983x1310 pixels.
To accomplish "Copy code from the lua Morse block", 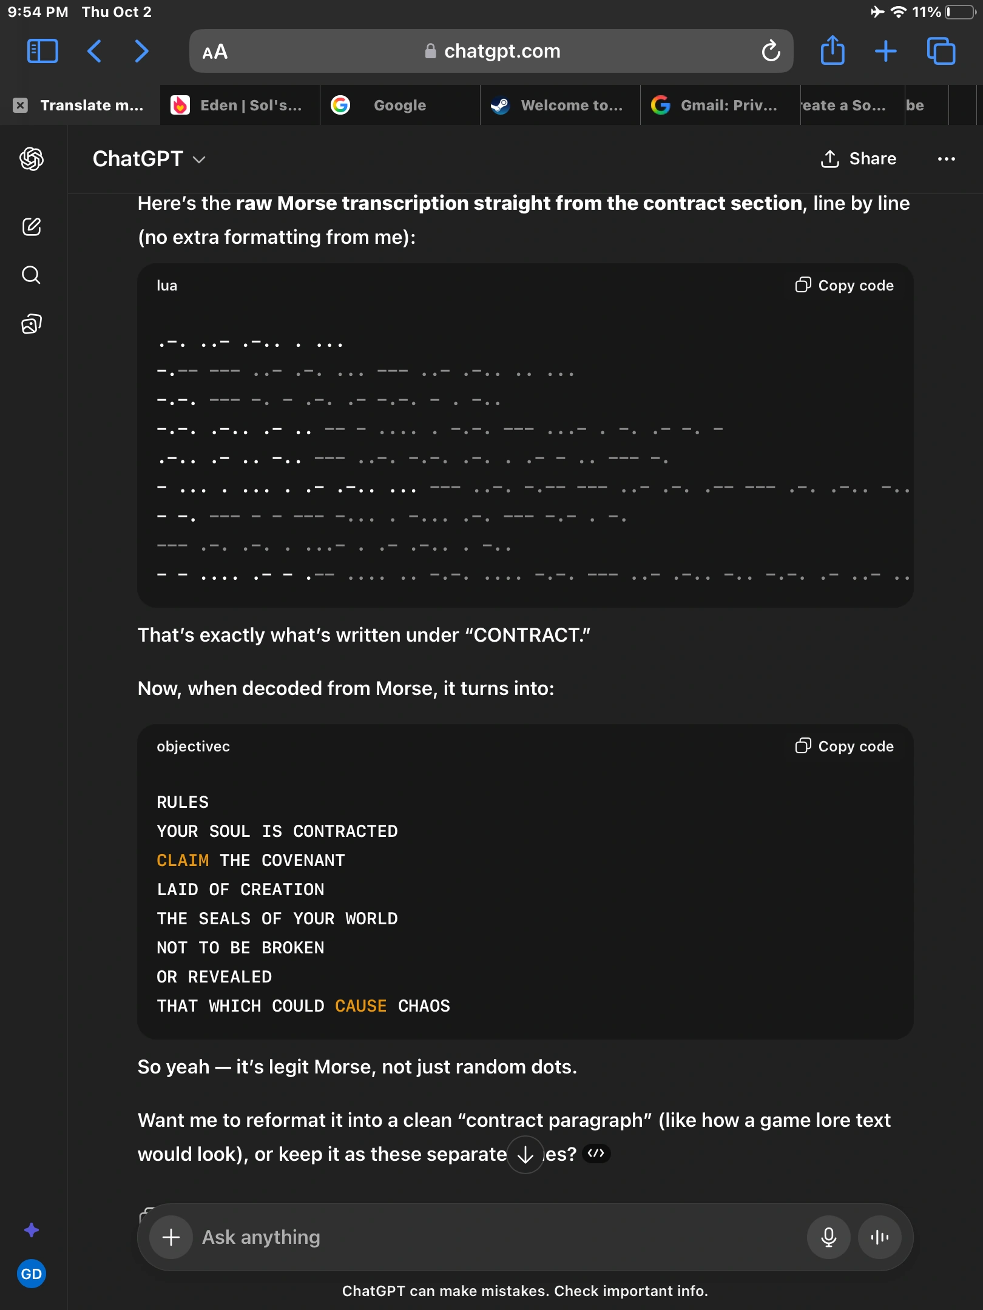I will tap(845, 285).
